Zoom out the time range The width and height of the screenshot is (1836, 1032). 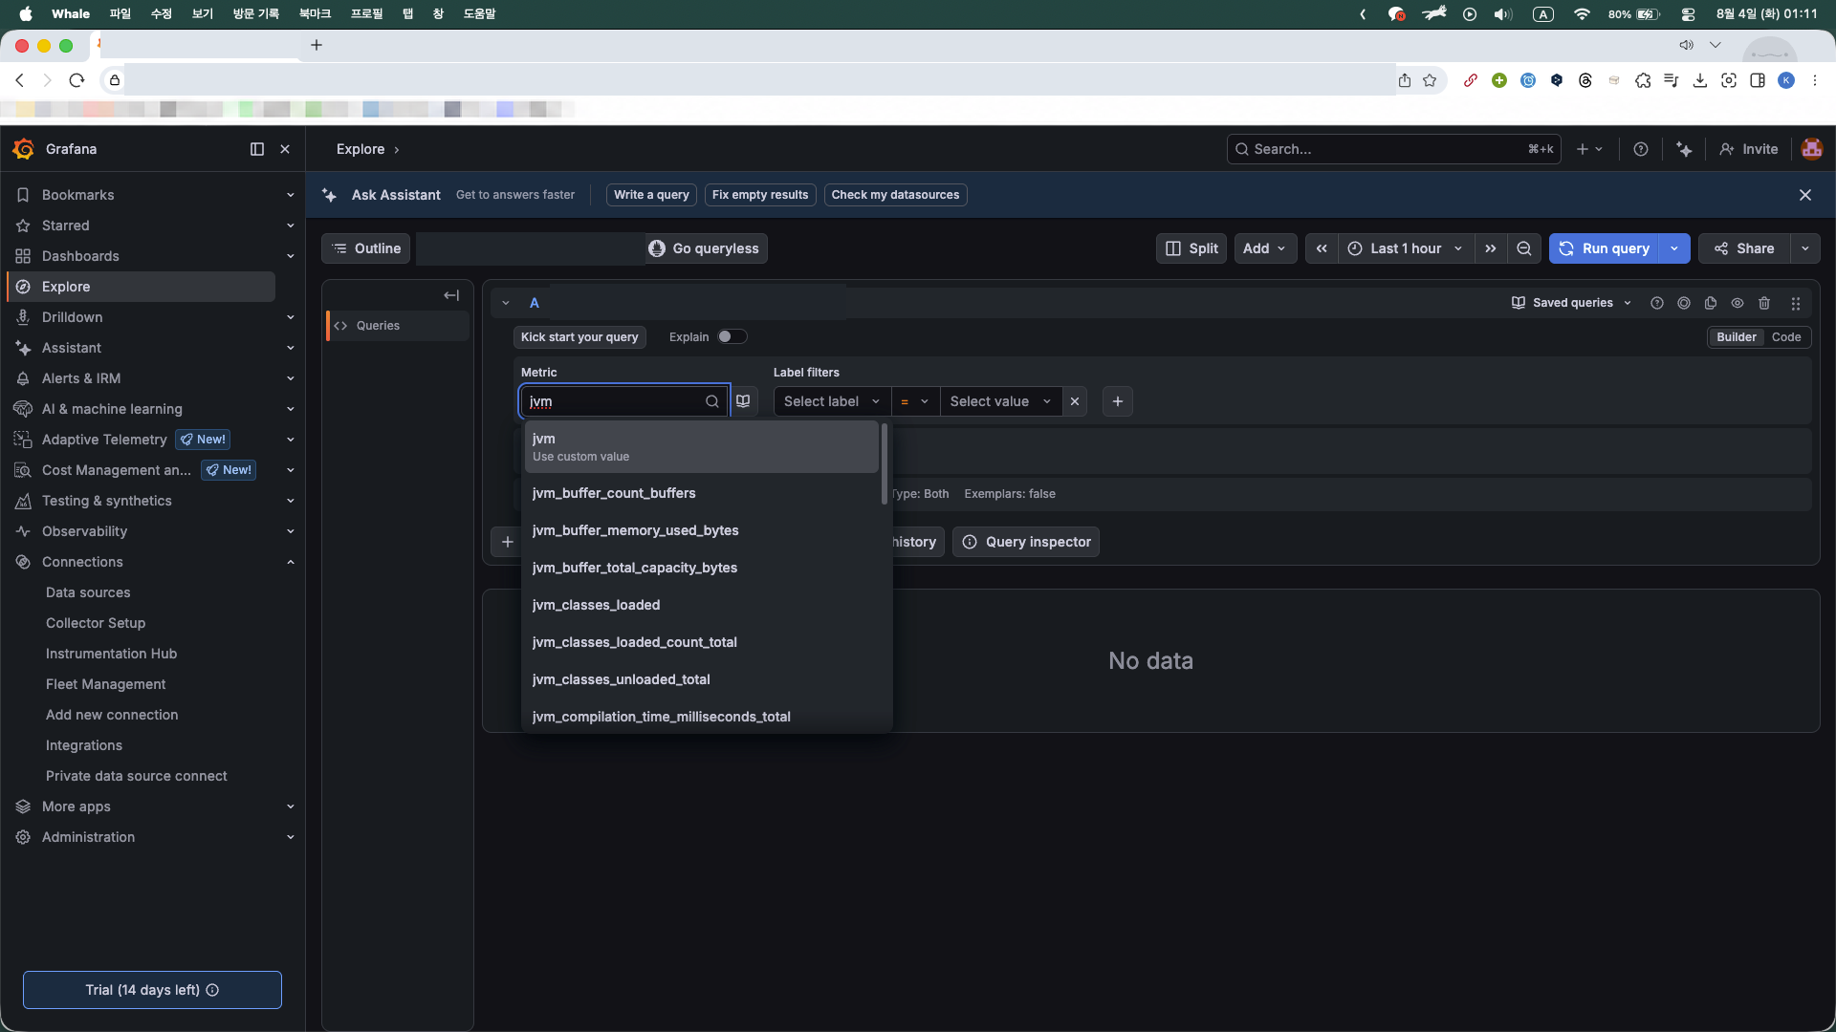tap(1524, 248)
